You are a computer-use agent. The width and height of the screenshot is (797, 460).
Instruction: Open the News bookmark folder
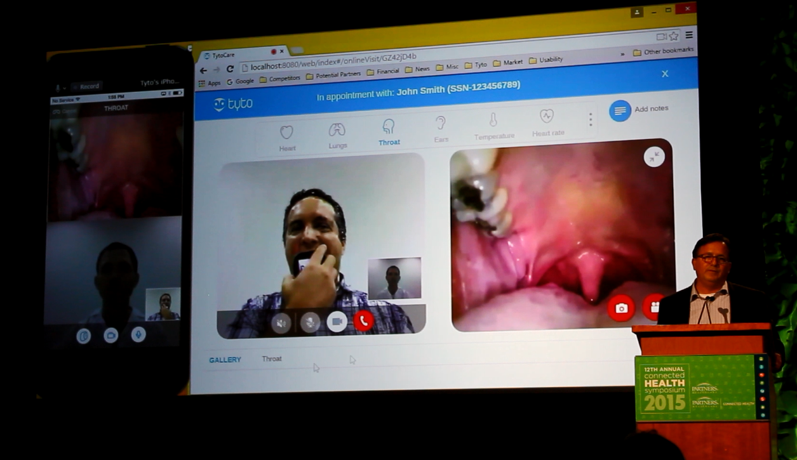417,69
